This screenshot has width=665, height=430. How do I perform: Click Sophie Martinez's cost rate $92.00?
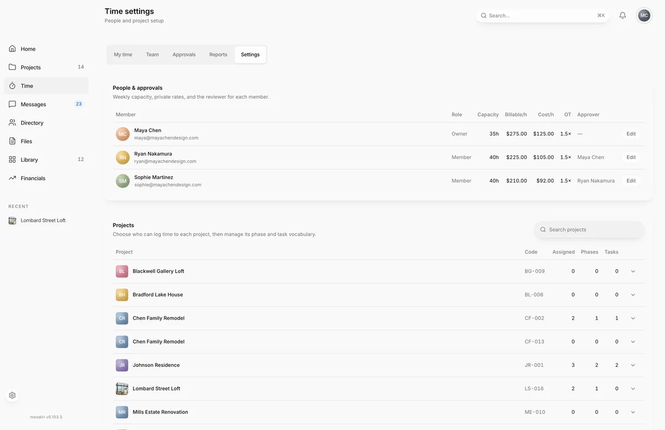click(x=545, y=181)
